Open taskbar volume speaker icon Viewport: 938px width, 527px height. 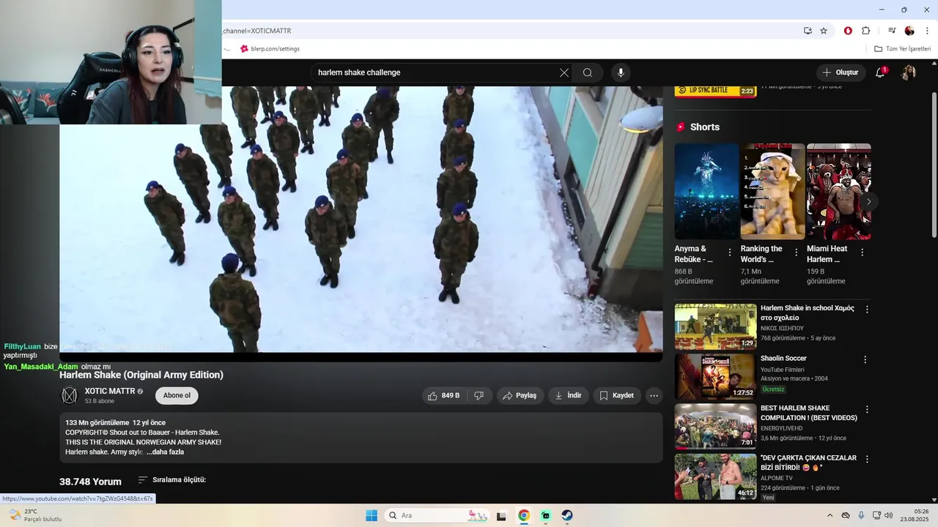click(x=888, y=515)
